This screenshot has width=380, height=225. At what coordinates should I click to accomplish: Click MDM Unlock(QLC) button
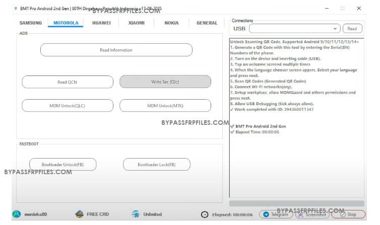coord(68,106)
